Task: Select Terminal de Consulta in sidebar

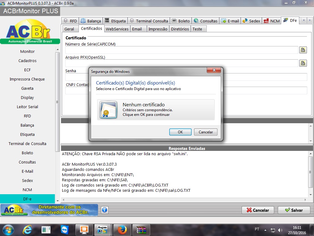Action: (27, 144)
